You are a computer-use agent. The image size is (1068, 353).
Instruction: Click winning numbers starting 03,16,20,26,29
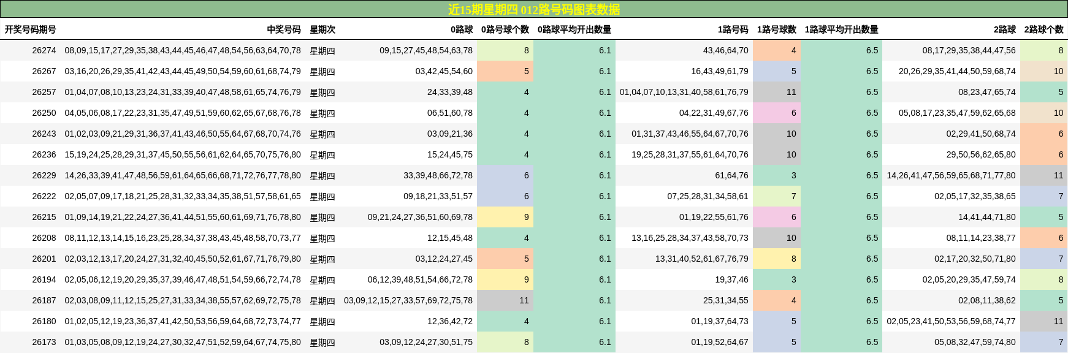point(183,71)
